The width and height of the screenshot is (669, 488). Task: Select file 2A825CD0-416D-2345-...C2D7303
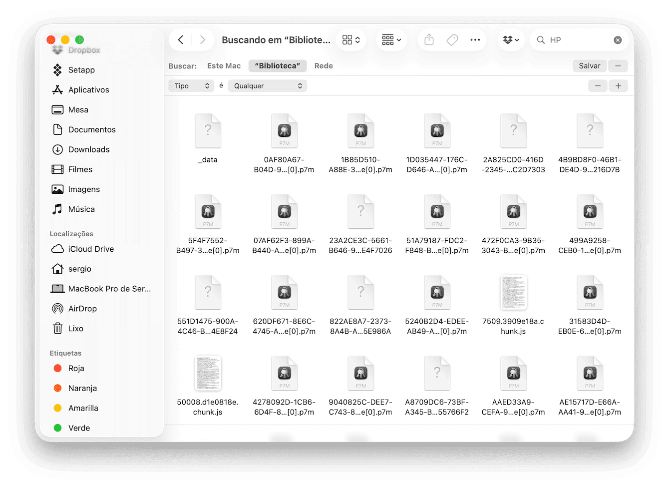513,132
